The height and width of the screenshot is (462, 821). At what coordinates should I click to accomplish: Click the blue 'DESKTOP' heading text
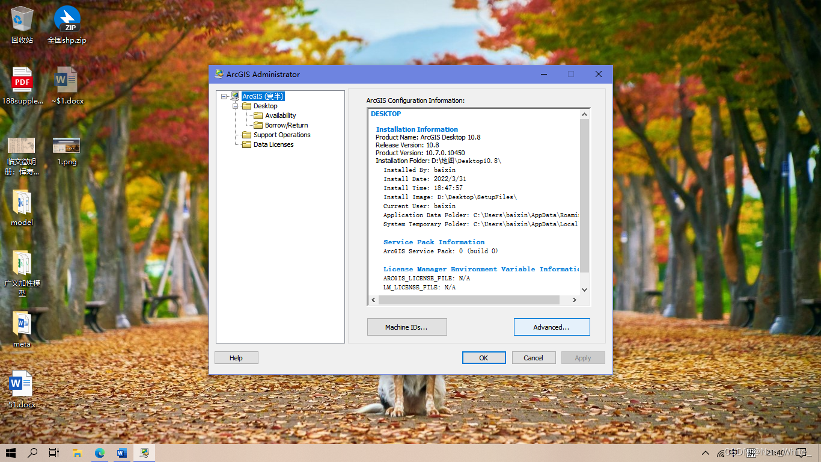386,114
